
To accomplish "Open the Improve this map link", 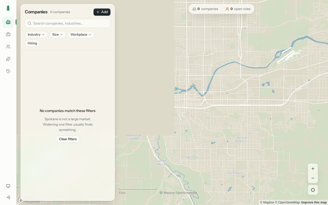I will point(314,202).
